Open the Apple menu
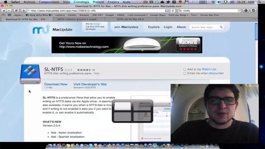This screenshot has width=265, height=149. 5,2
